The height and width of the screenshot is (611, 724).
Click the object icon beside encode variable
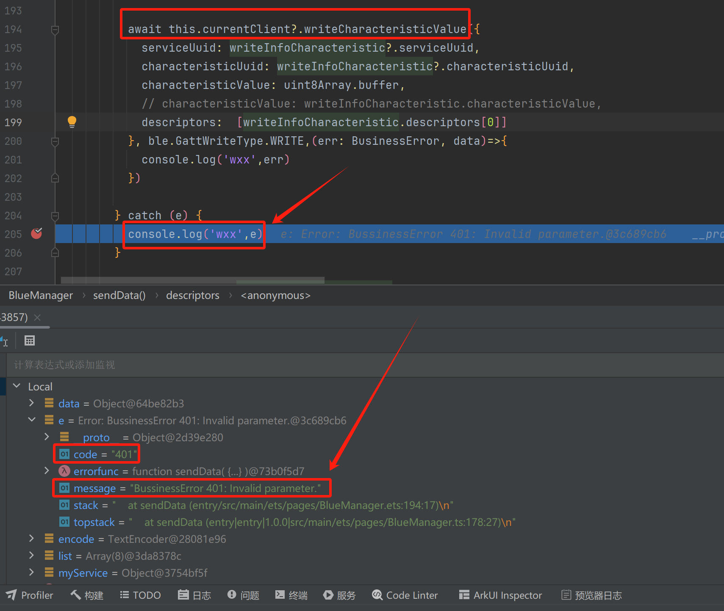(49, 538)
